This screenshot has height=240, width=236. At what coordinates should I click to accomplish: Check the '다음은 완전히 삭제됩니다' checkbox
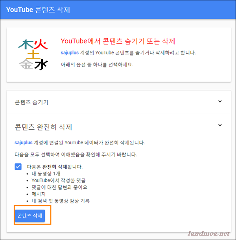(x=18, y=167)
